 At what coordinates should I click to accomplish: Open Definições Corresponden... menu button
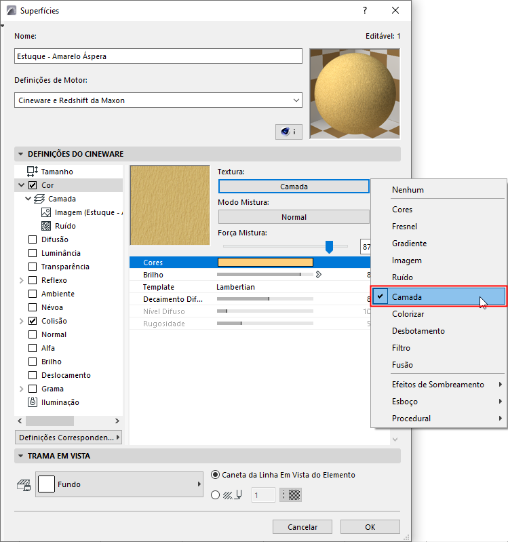point(69,438)
